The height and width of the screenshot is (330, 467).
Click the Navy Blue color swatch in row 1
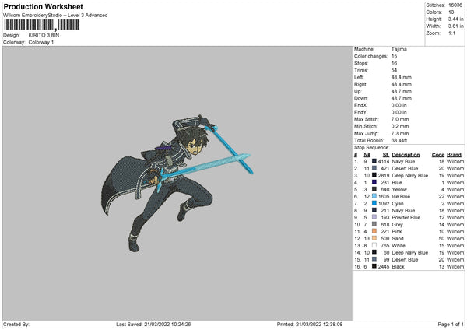tap(374, 161)
